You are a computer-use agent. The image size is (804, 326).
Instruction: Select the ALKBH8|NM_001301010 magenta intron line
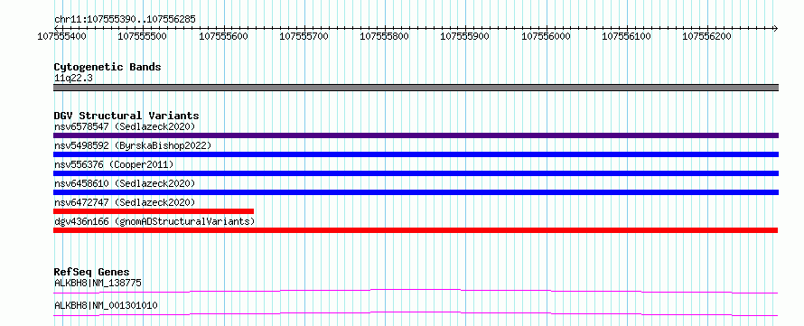(416, 313)
